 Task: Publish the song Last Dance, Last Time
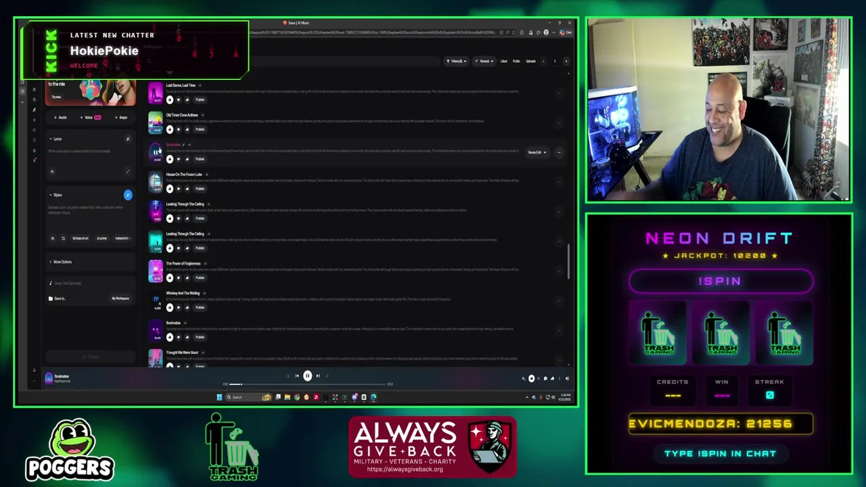pyautogui.click(x=200, y=99)
